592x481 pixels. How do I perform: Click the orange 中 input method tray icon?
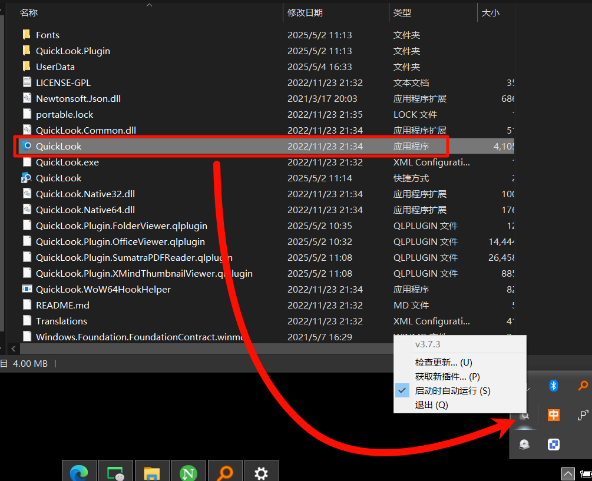coord(554,415)
